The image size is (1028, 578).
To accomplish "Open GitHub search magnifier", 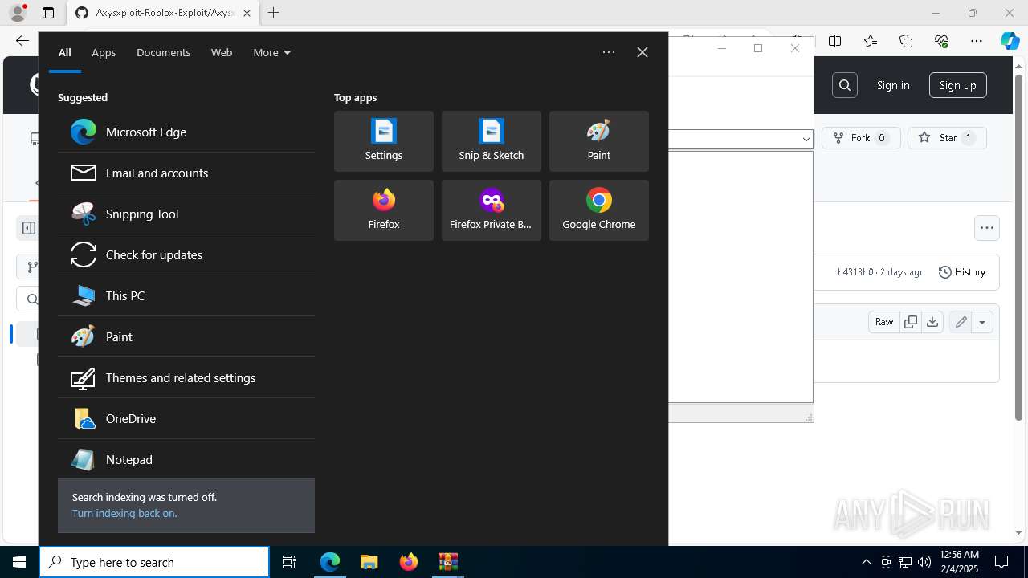I will pos(845,85).
